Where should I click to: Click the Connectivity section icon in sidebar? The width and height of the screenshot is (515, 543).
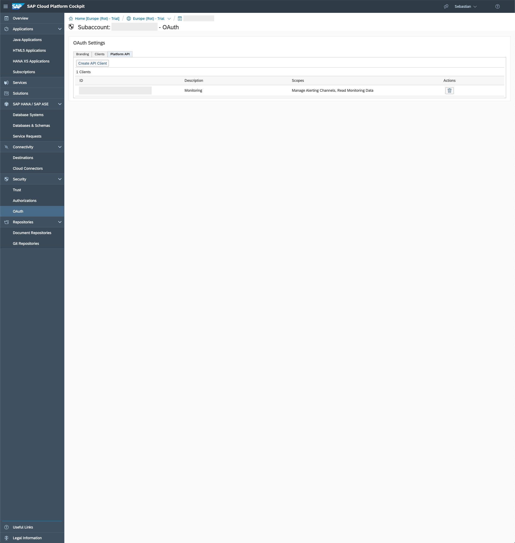coord(6,147)
